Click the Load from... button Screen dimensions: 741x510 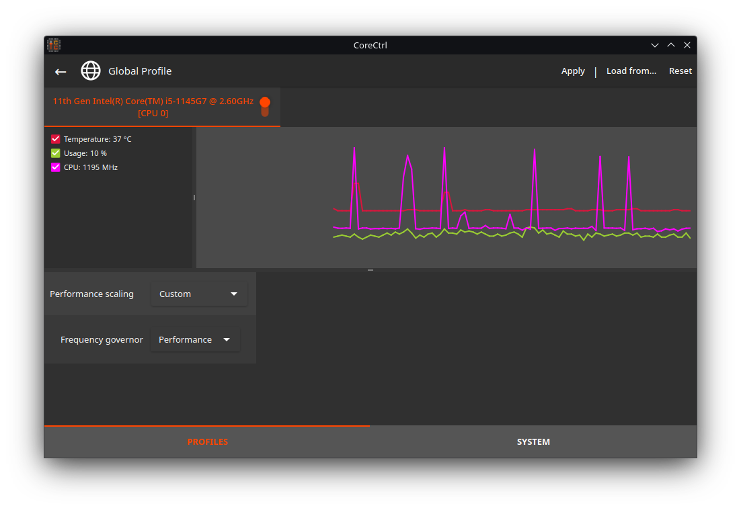tap(631, 71)
